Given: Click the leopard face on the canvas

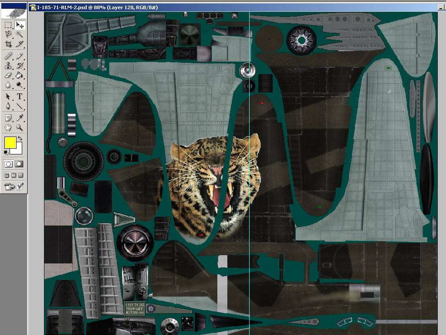Looking at the screenshot, I should point(216,185).
